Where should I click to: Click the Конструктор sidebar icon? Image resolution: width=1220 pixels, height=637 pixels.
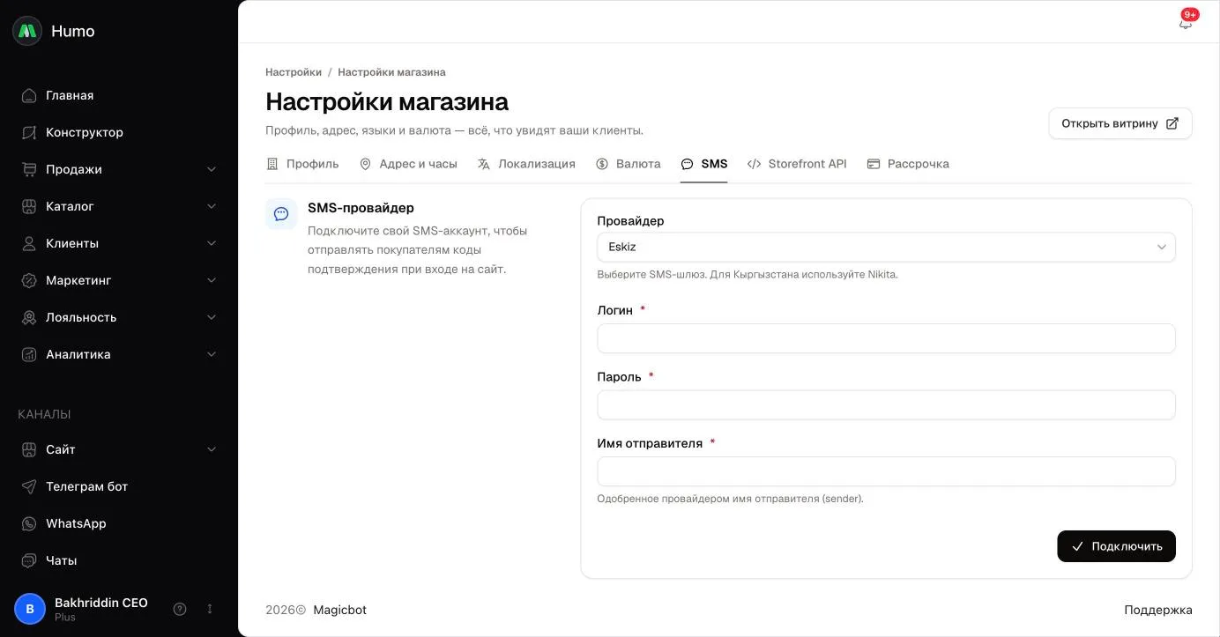pyautogui.click(x=29, y=132)
